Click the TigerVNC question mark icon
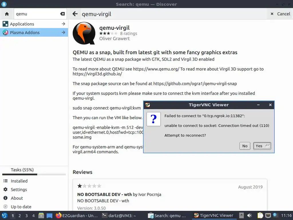 click(154, 119)
